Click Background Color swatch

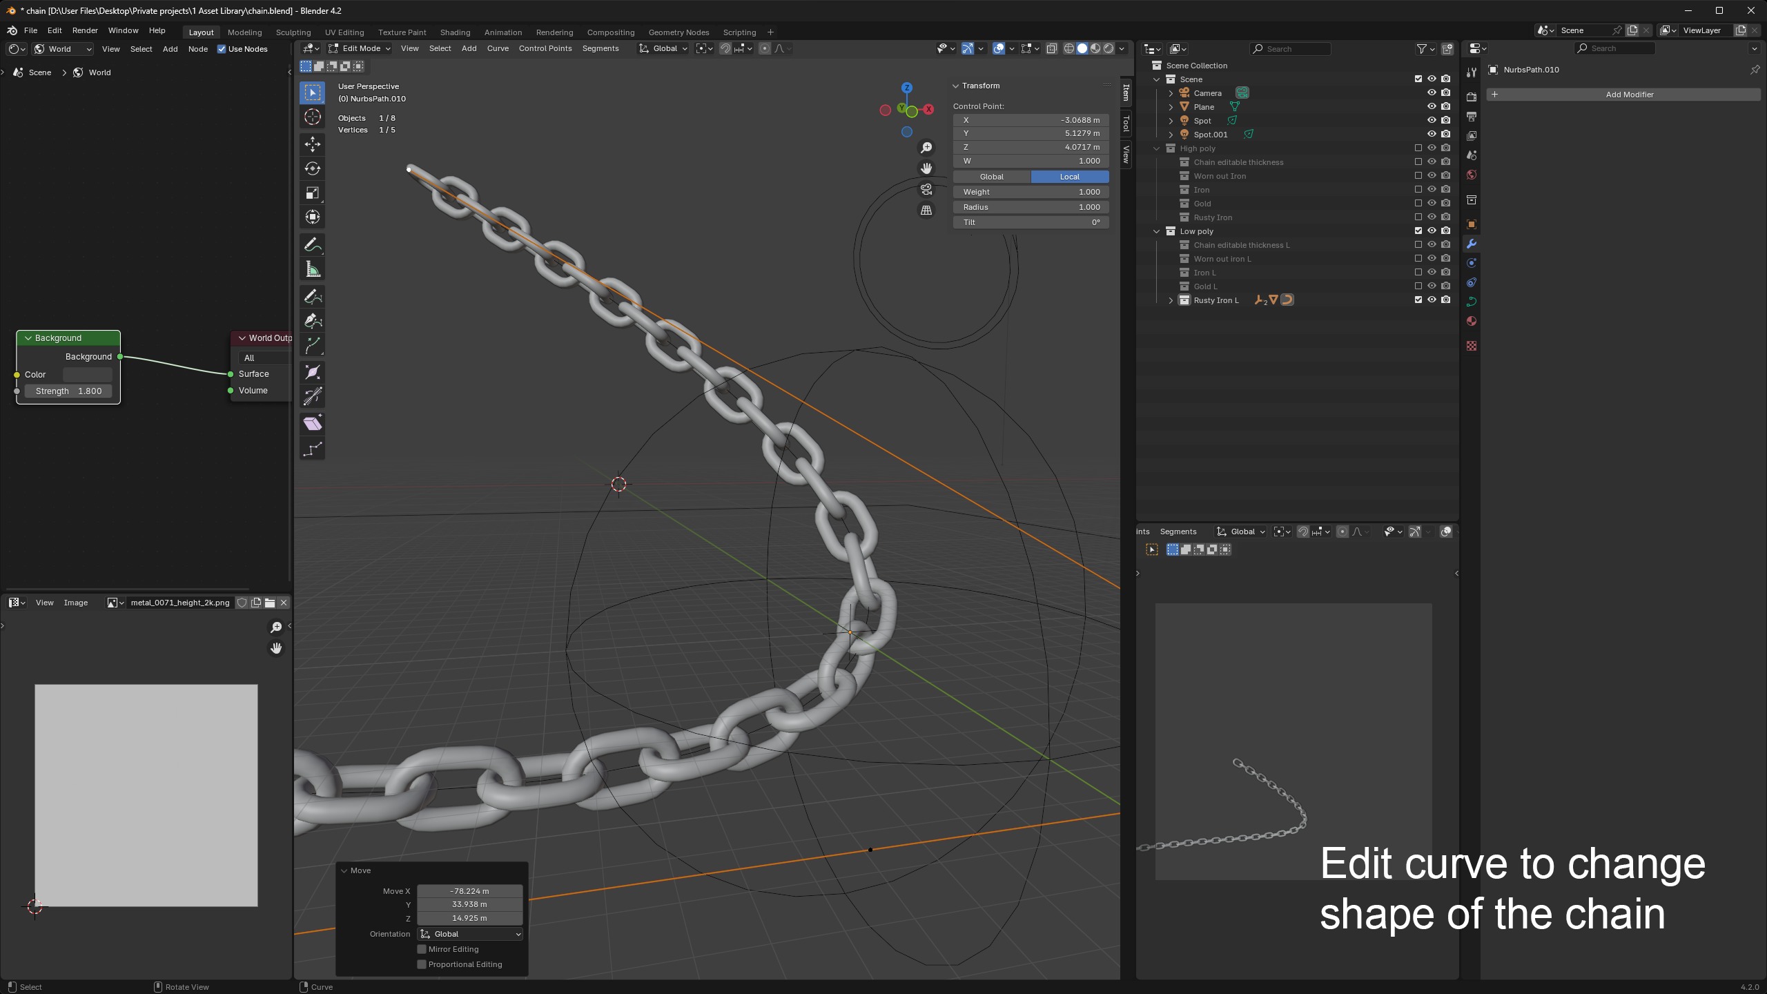(88, 374)
